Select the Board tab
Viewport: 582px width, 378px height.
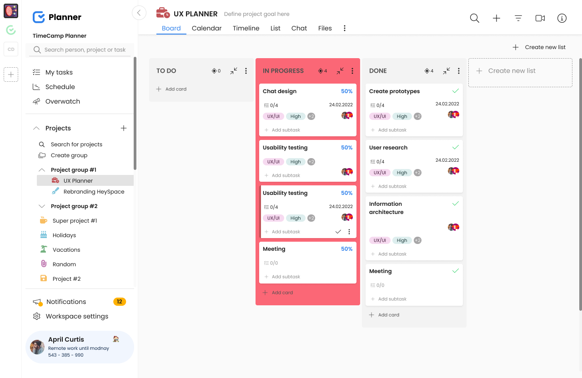pos(171,28)
